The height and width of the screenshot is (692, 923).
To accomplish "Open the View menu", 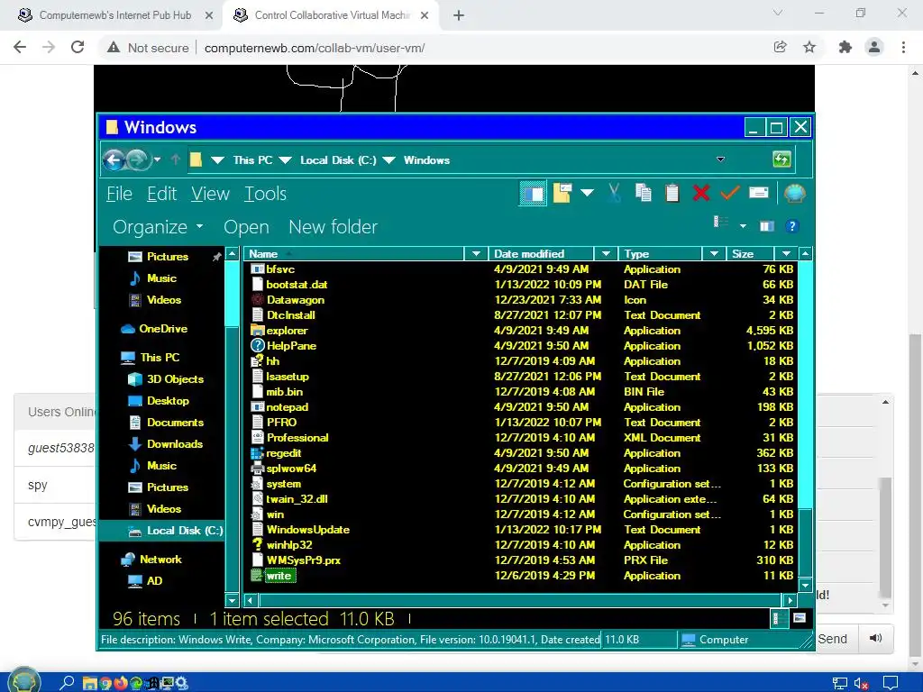I will click(210, 194).
